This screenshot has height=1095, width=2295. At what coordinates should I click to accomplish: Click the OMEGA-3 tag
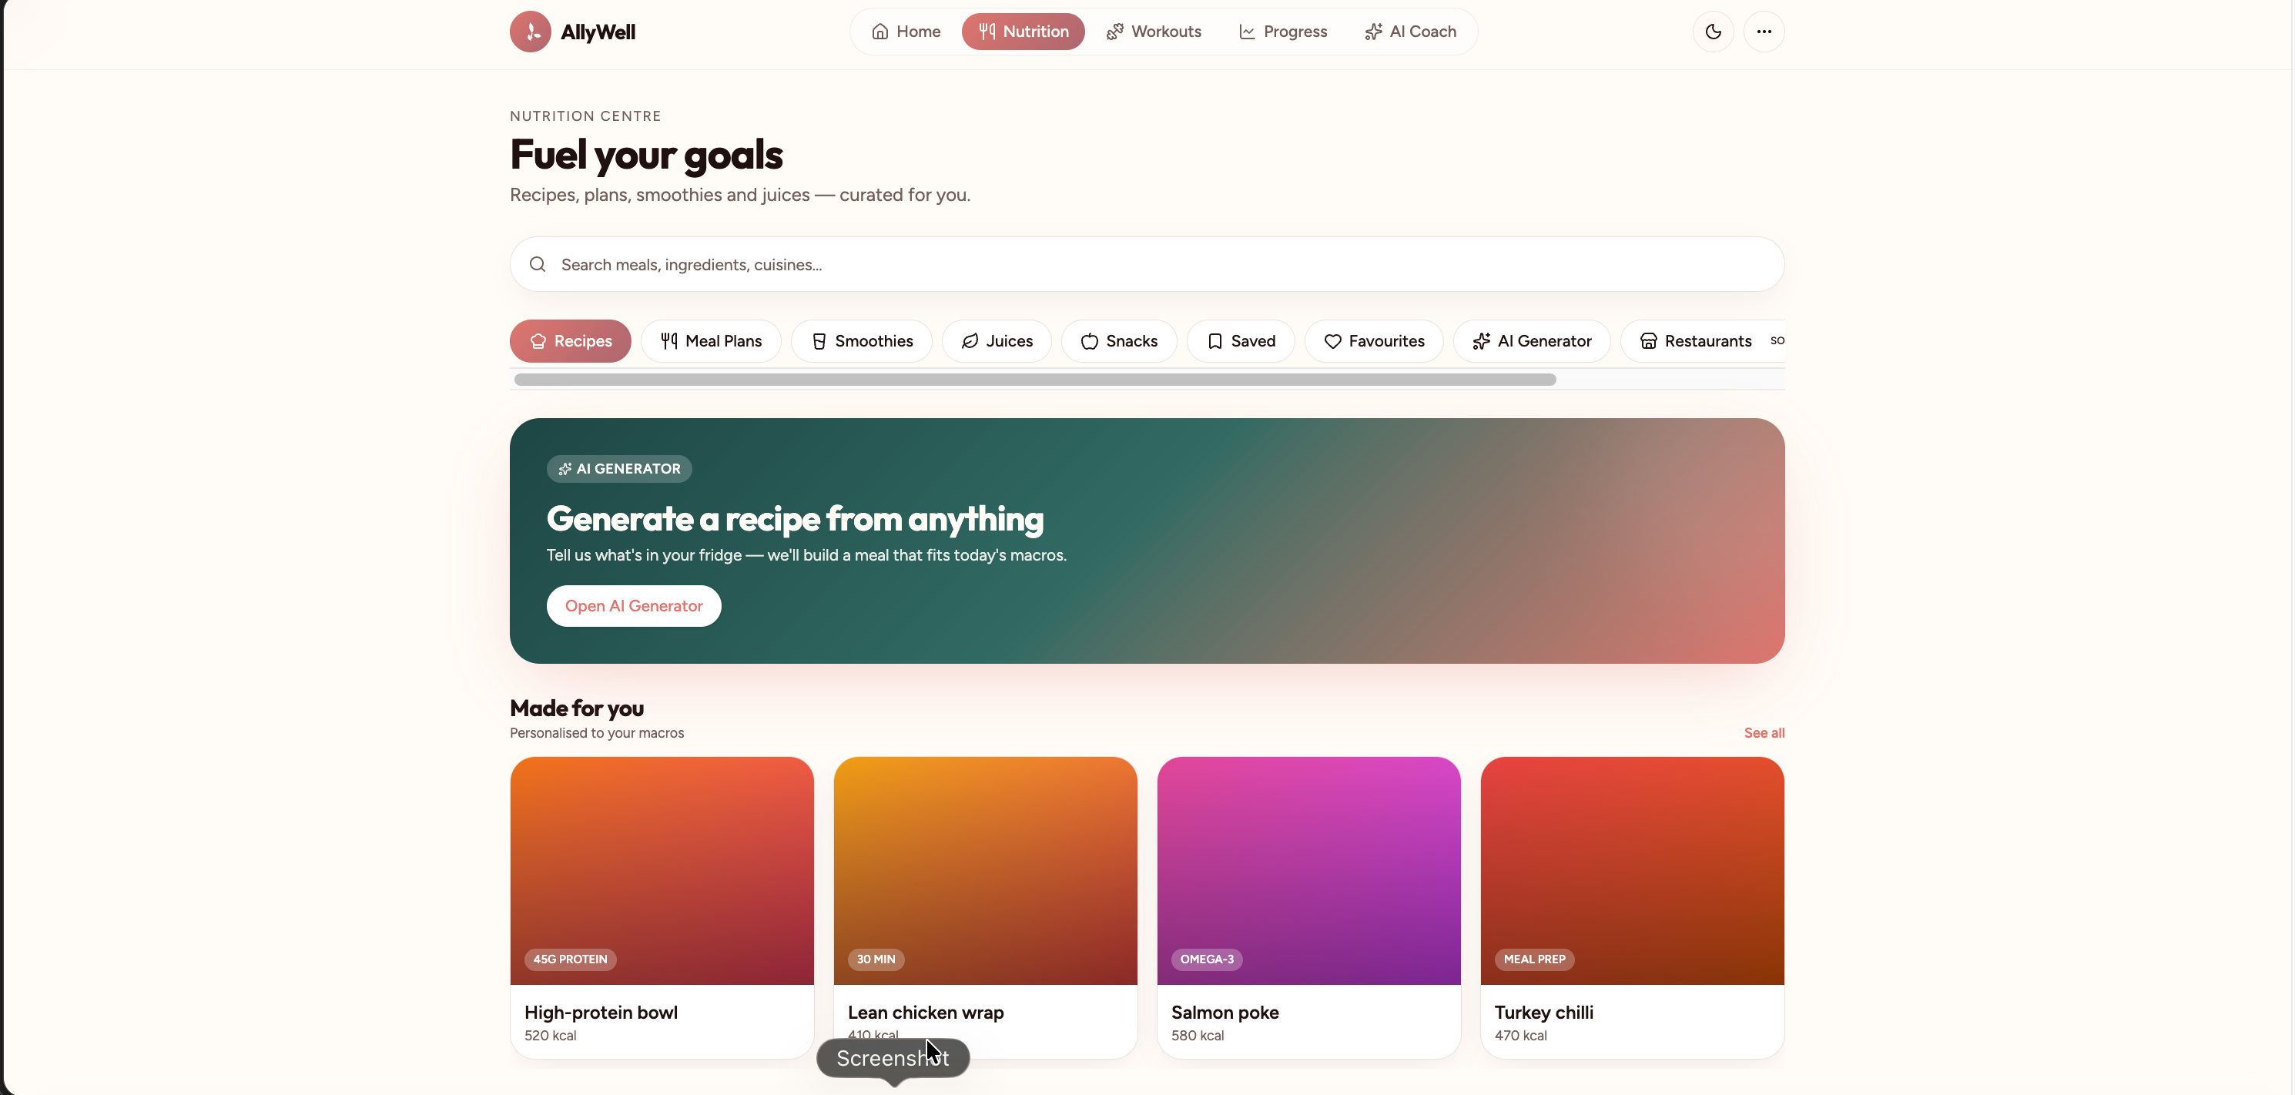(x=1206, y=959)
